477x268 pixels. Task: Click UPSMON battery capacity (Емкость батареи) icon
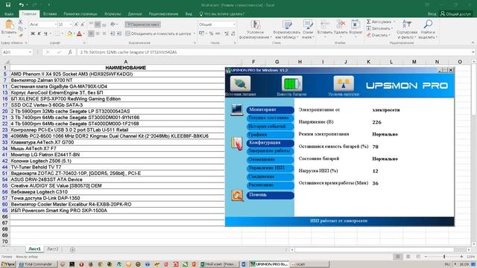point(291,83)
